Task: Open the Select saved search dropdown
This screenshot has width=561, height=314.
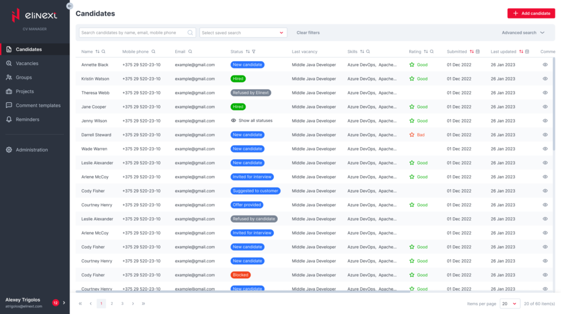Action: tap(243, 33)
